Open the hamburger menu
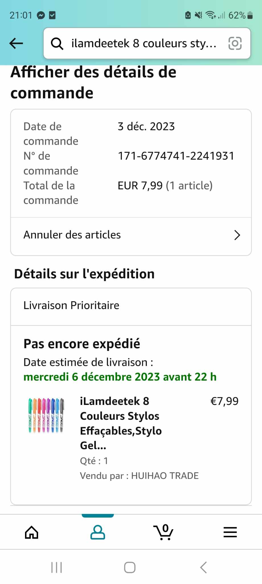The height and width of the screenshot is (584, 262). 230,532
